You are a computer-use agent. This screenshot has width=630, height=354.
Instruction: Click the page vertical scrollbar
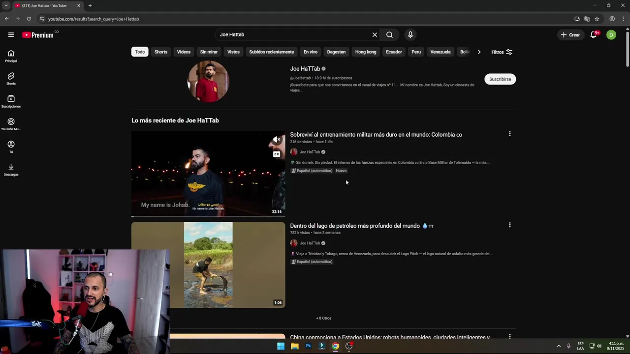[x=627, y=49]
